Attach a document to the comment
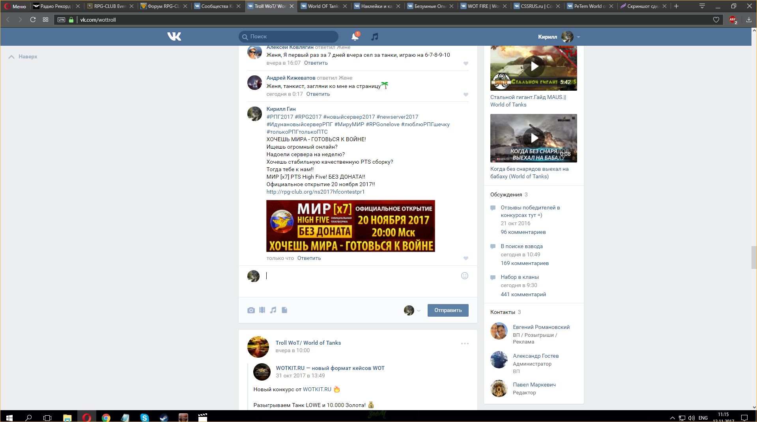Image resolution: width=757 pixels, height=422 pixels. coord(284,310)
